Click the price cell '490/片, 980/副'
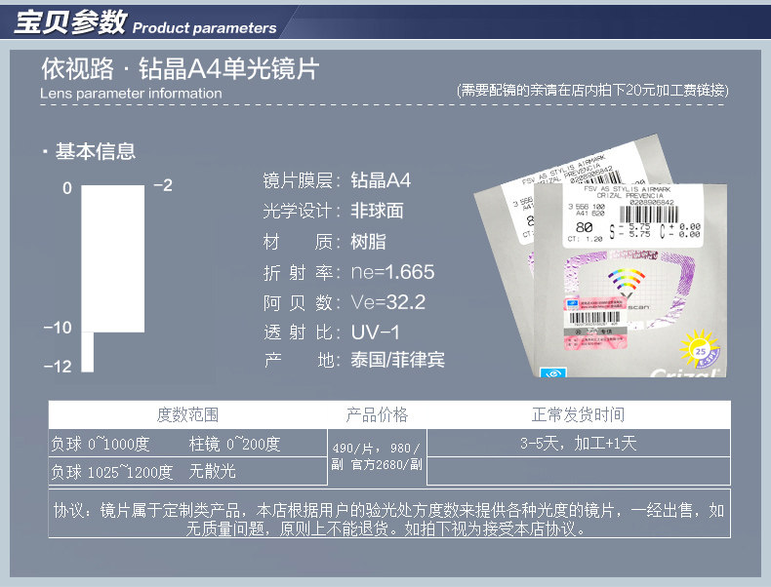This screenshot has width=771, height=587. tap(377, 457)
